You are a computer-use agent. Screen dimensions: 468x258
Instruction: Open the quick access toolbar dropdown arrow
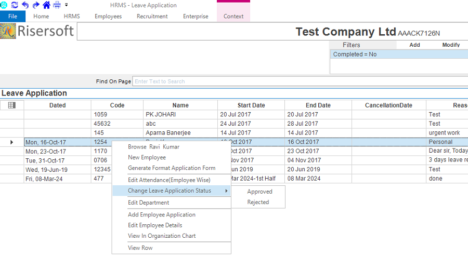67,5
